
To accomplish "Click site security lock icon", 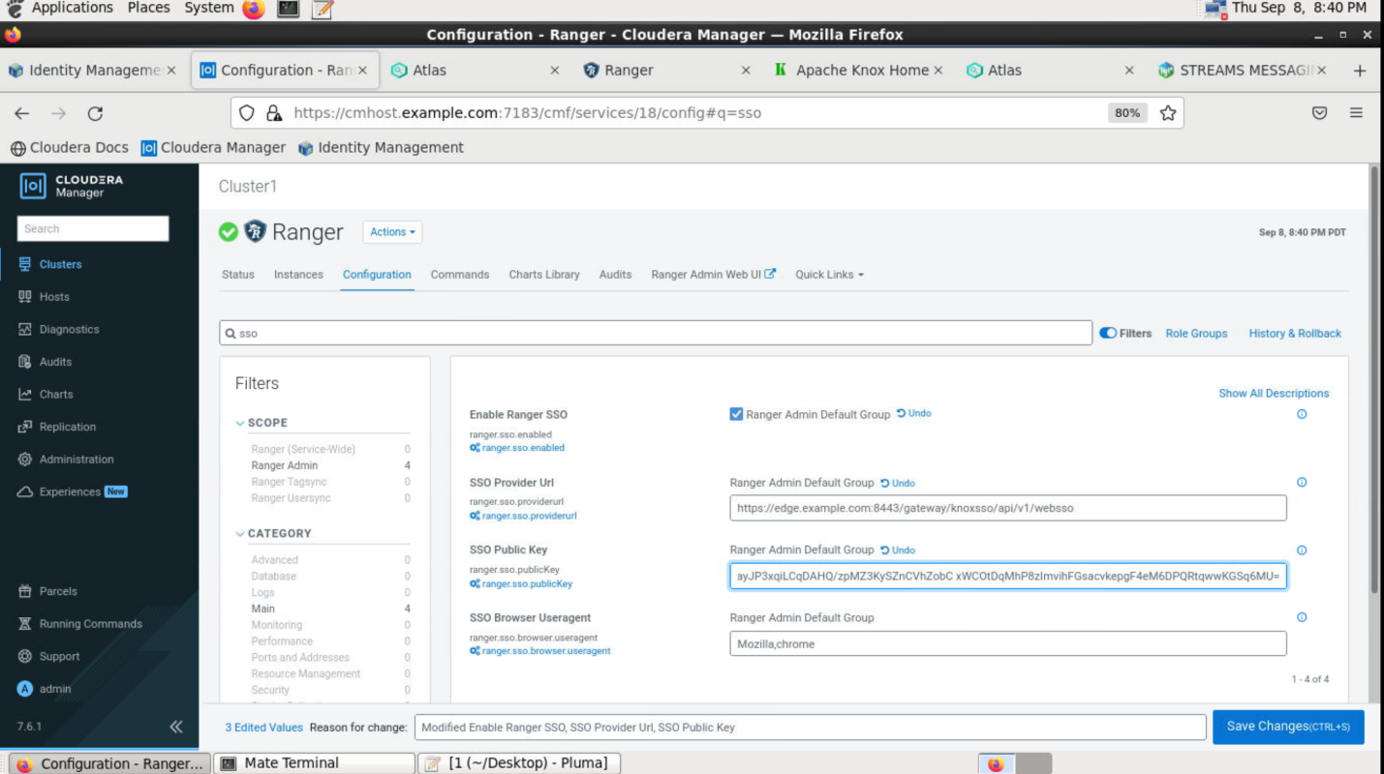I will pyautogui.click(x=274, y=113).
